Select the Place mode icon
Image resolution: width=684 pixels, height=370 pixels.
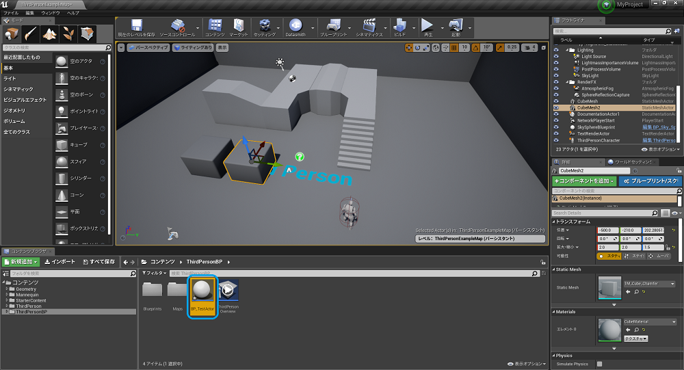point(12,34)
